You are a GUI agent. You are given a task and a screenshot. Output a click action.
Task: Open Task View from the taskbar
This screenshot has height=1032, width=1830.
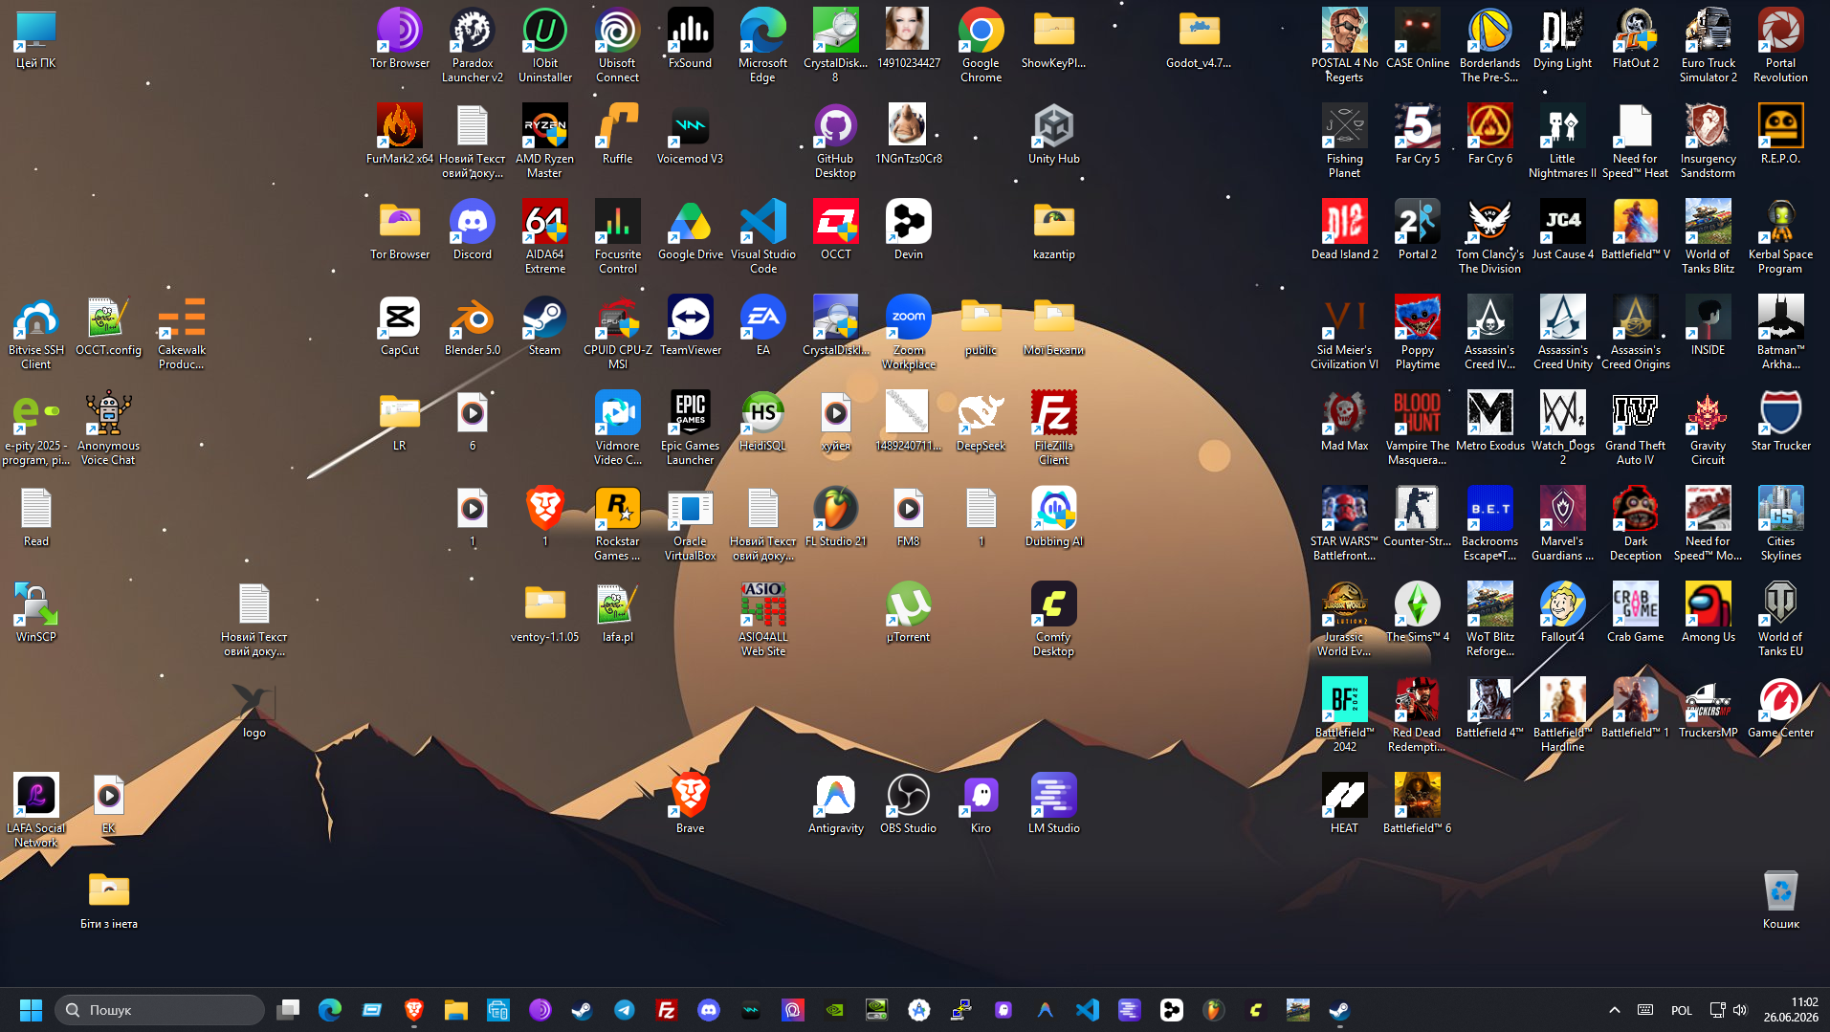(288, 1010)
